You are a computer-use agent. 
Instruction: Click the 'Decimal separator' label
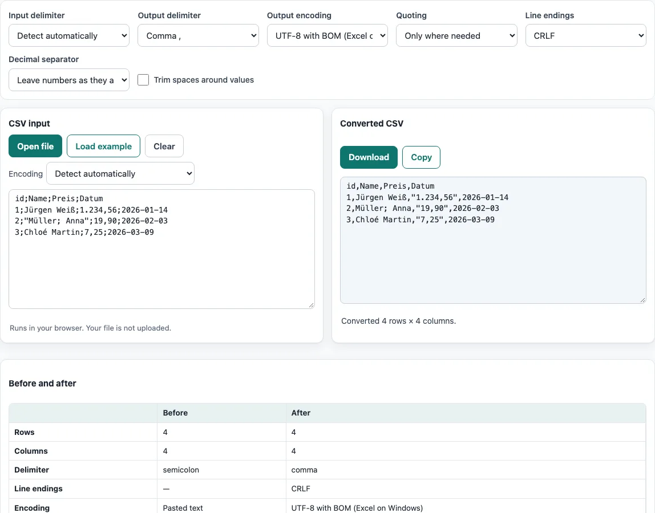tap(44, 59)
